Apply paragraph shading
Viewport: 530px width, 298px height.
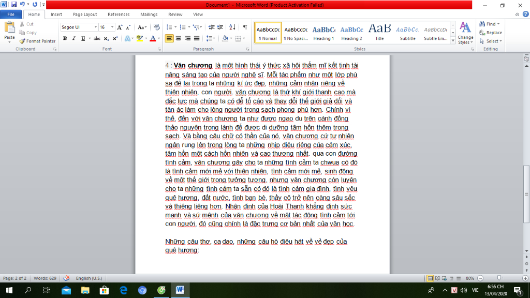pyautogui.click(x=225, y=38)
